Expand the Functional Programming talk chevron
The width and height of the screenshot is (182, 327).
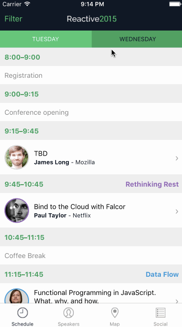177,301
